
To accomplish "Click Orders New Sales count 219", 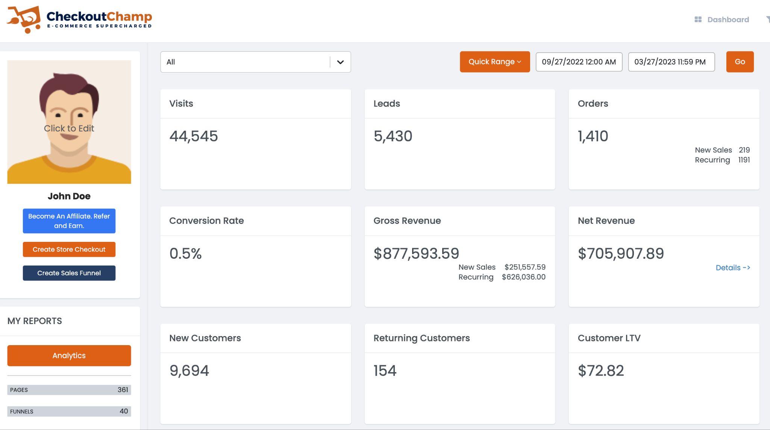I will point(744,150).
